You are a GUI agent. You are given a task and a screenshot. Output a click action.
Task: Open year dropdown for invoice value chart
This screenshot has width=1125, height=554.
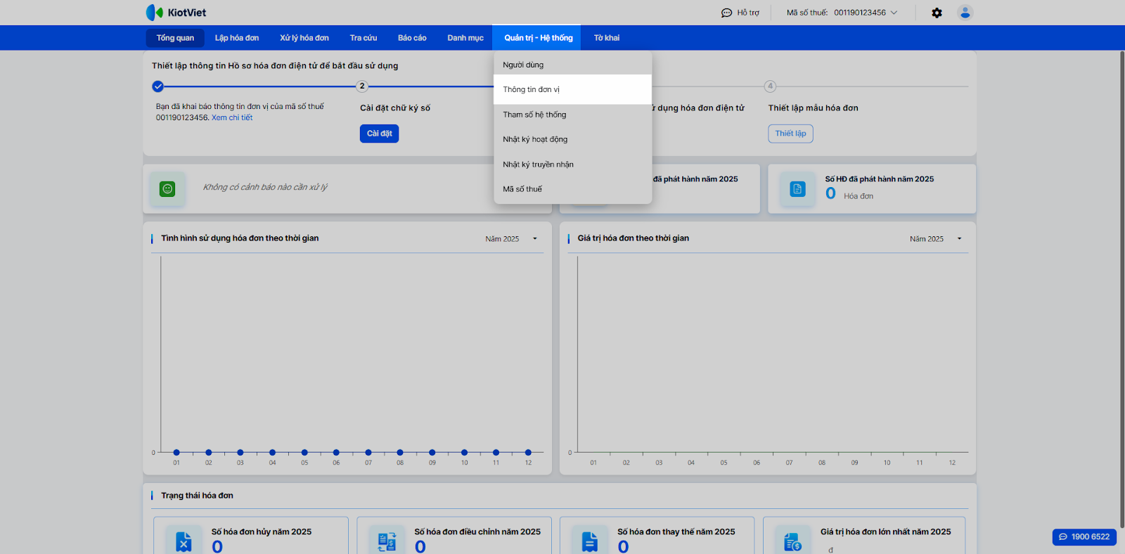point(959,239)
